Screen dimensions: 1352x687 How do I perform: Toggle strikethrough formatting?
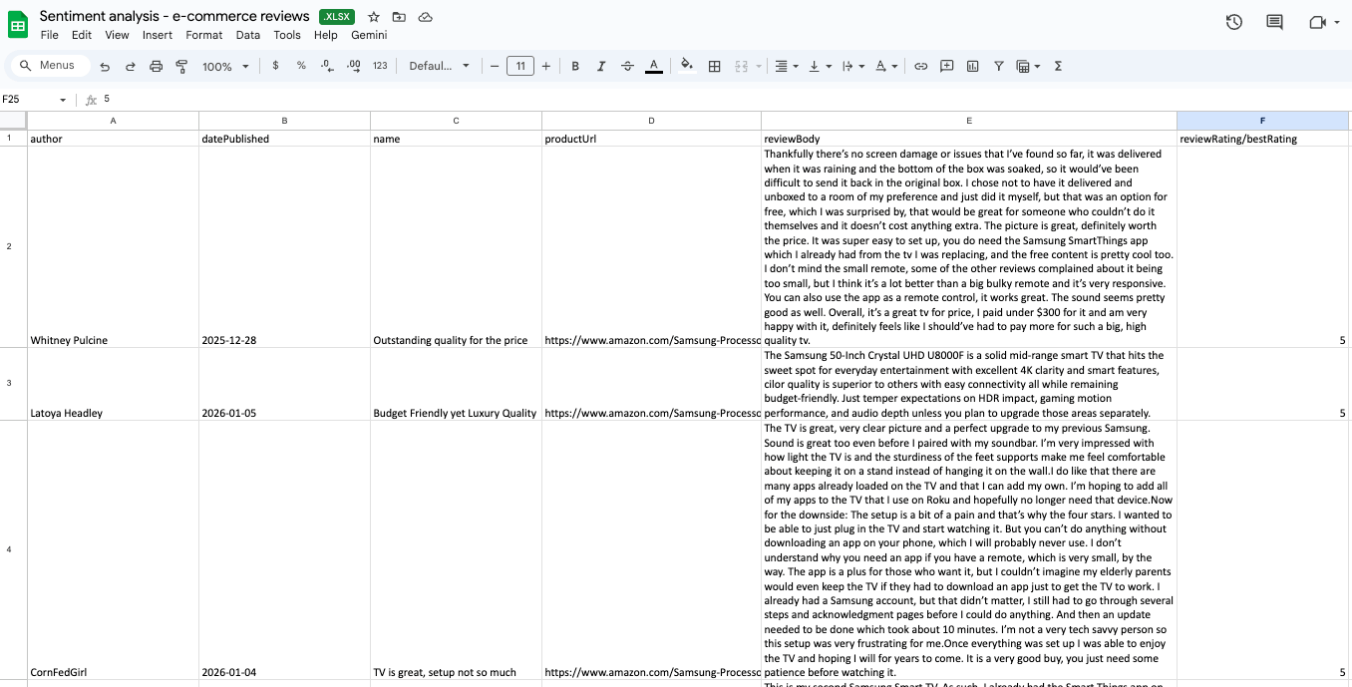(627, 66)
